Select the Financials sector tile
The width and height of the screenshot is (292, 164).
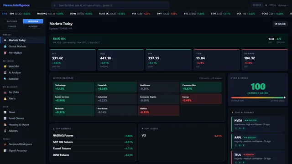coord(116,87)
